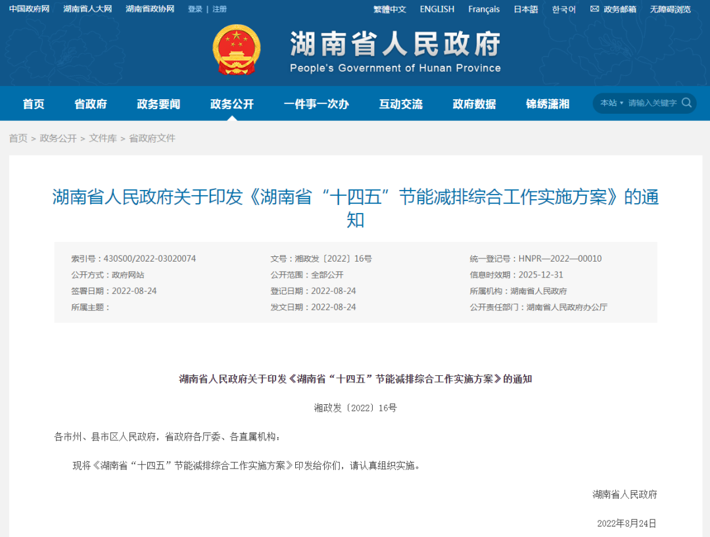Image resolution: width=710 pixels, height=537 pixels.
Task: Click the search magnifier icon
Action: click(686, 103)
